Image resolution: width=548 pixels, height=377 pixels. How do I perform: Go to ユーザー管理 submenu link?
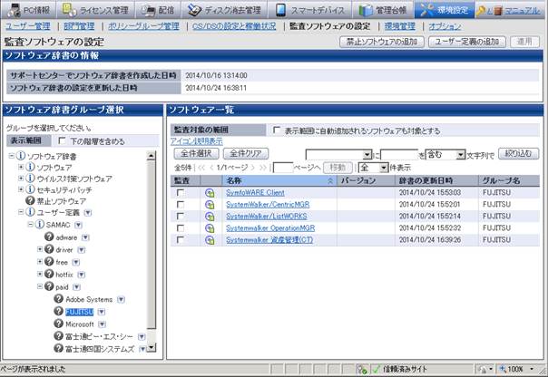27,26
